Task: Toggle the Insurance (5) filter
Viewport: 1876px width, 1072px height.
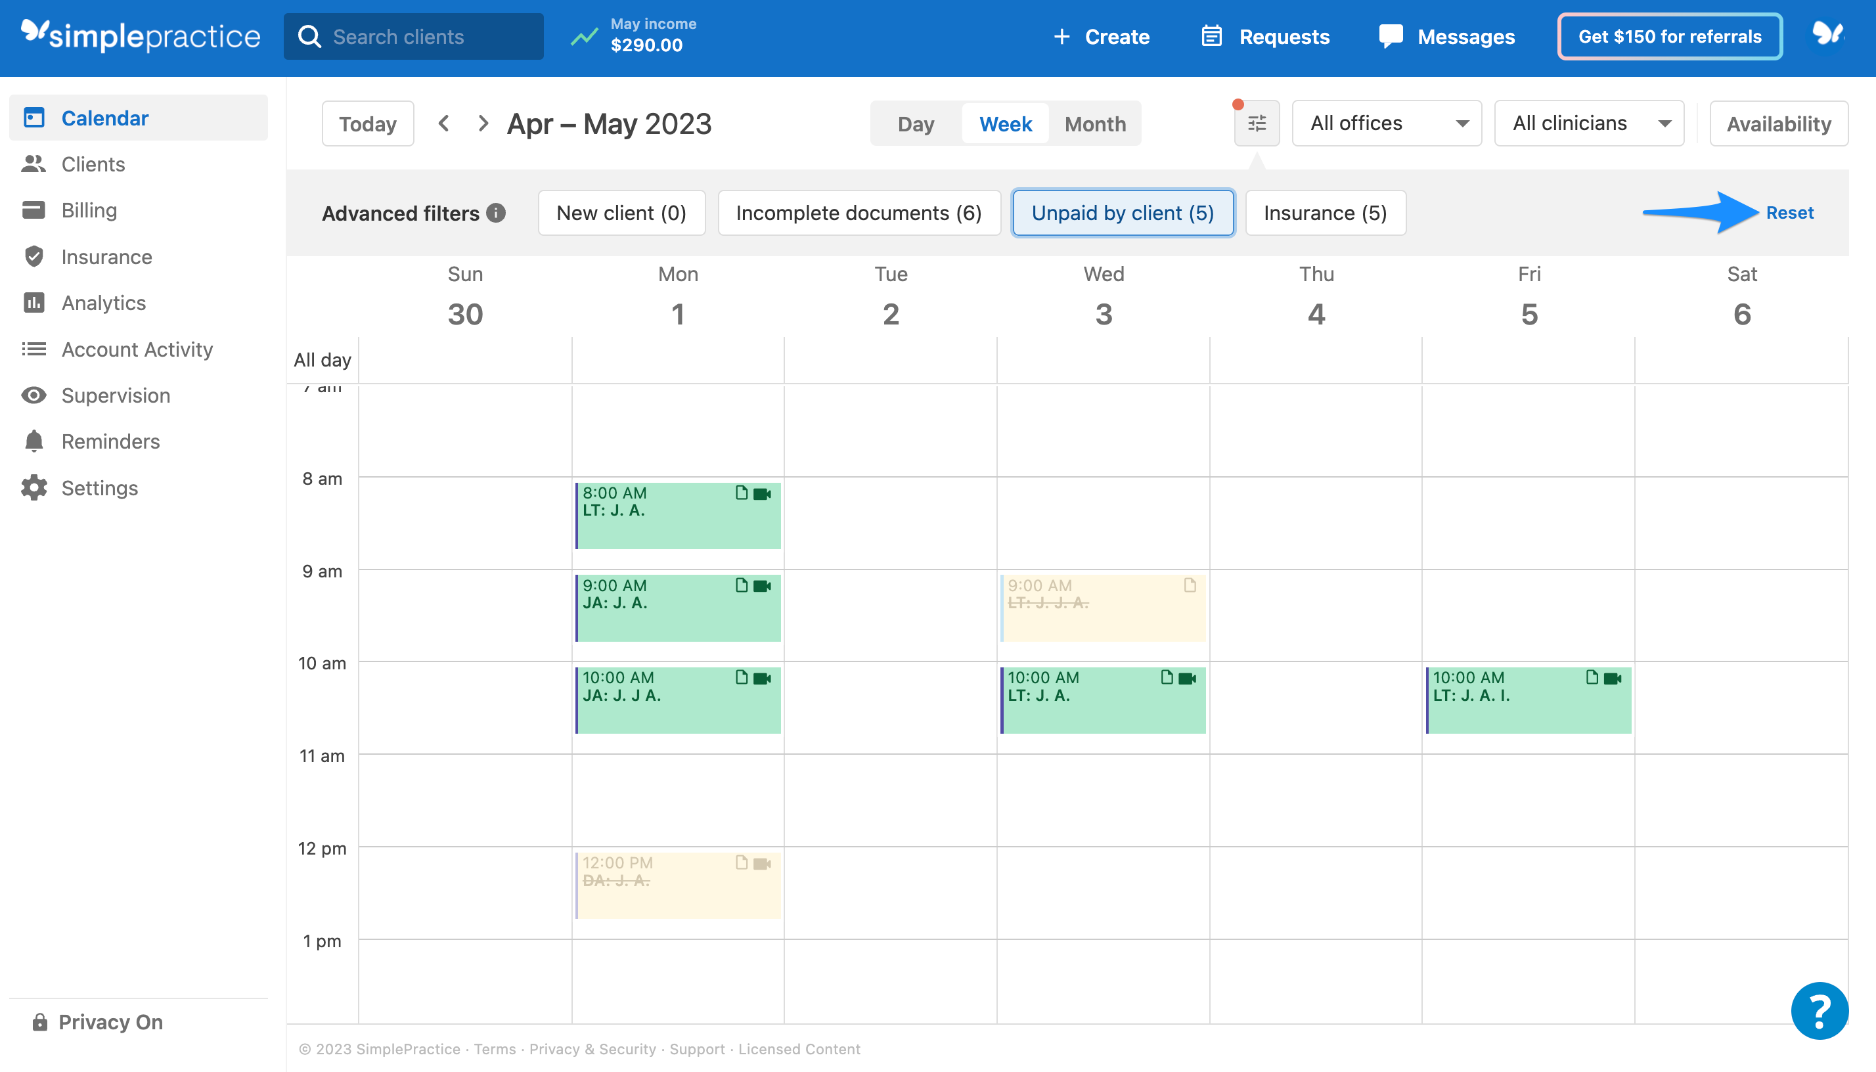Action: click(x=1326, y=213)
